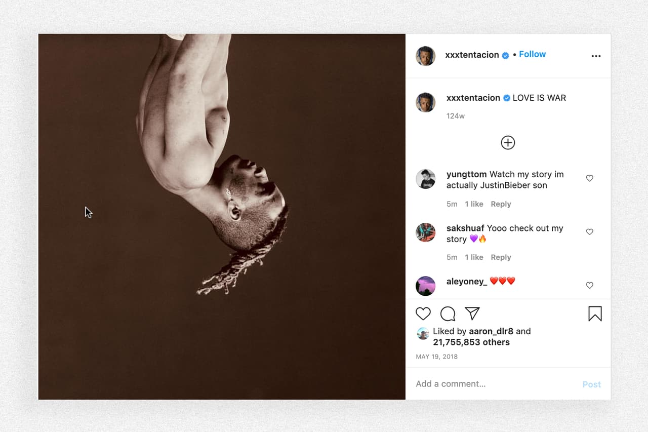Open aaron_dlr8's profile from the liked-by text

pos(491,331)
